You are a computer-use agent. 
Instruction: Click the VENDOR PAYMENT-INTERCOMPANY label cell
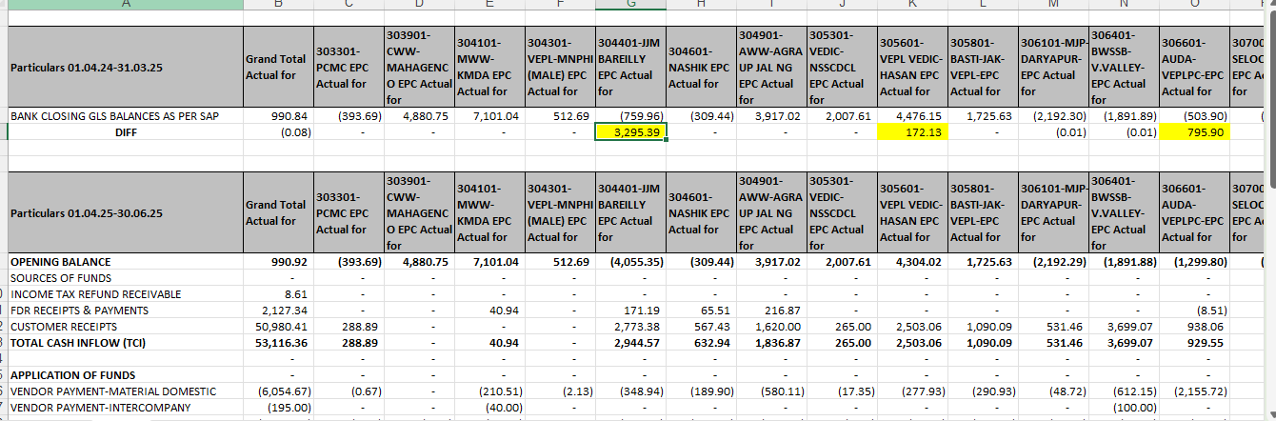100,408
